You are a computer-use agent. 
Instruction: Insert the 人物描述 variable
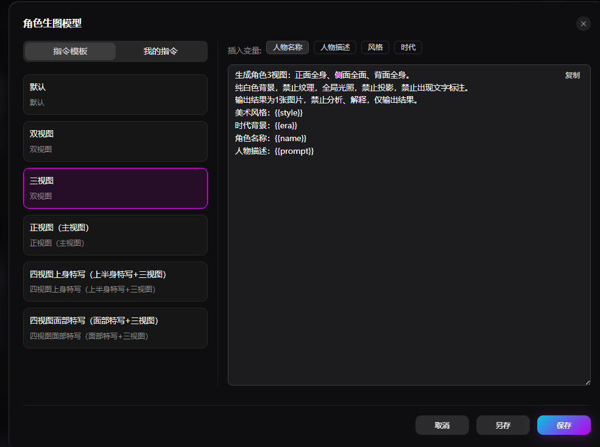tap(335, 47)
